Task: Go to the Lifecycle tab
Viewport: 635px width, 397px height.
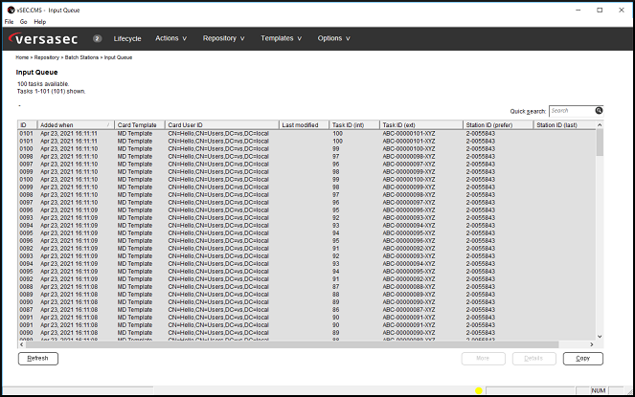Action: point(127,38)
